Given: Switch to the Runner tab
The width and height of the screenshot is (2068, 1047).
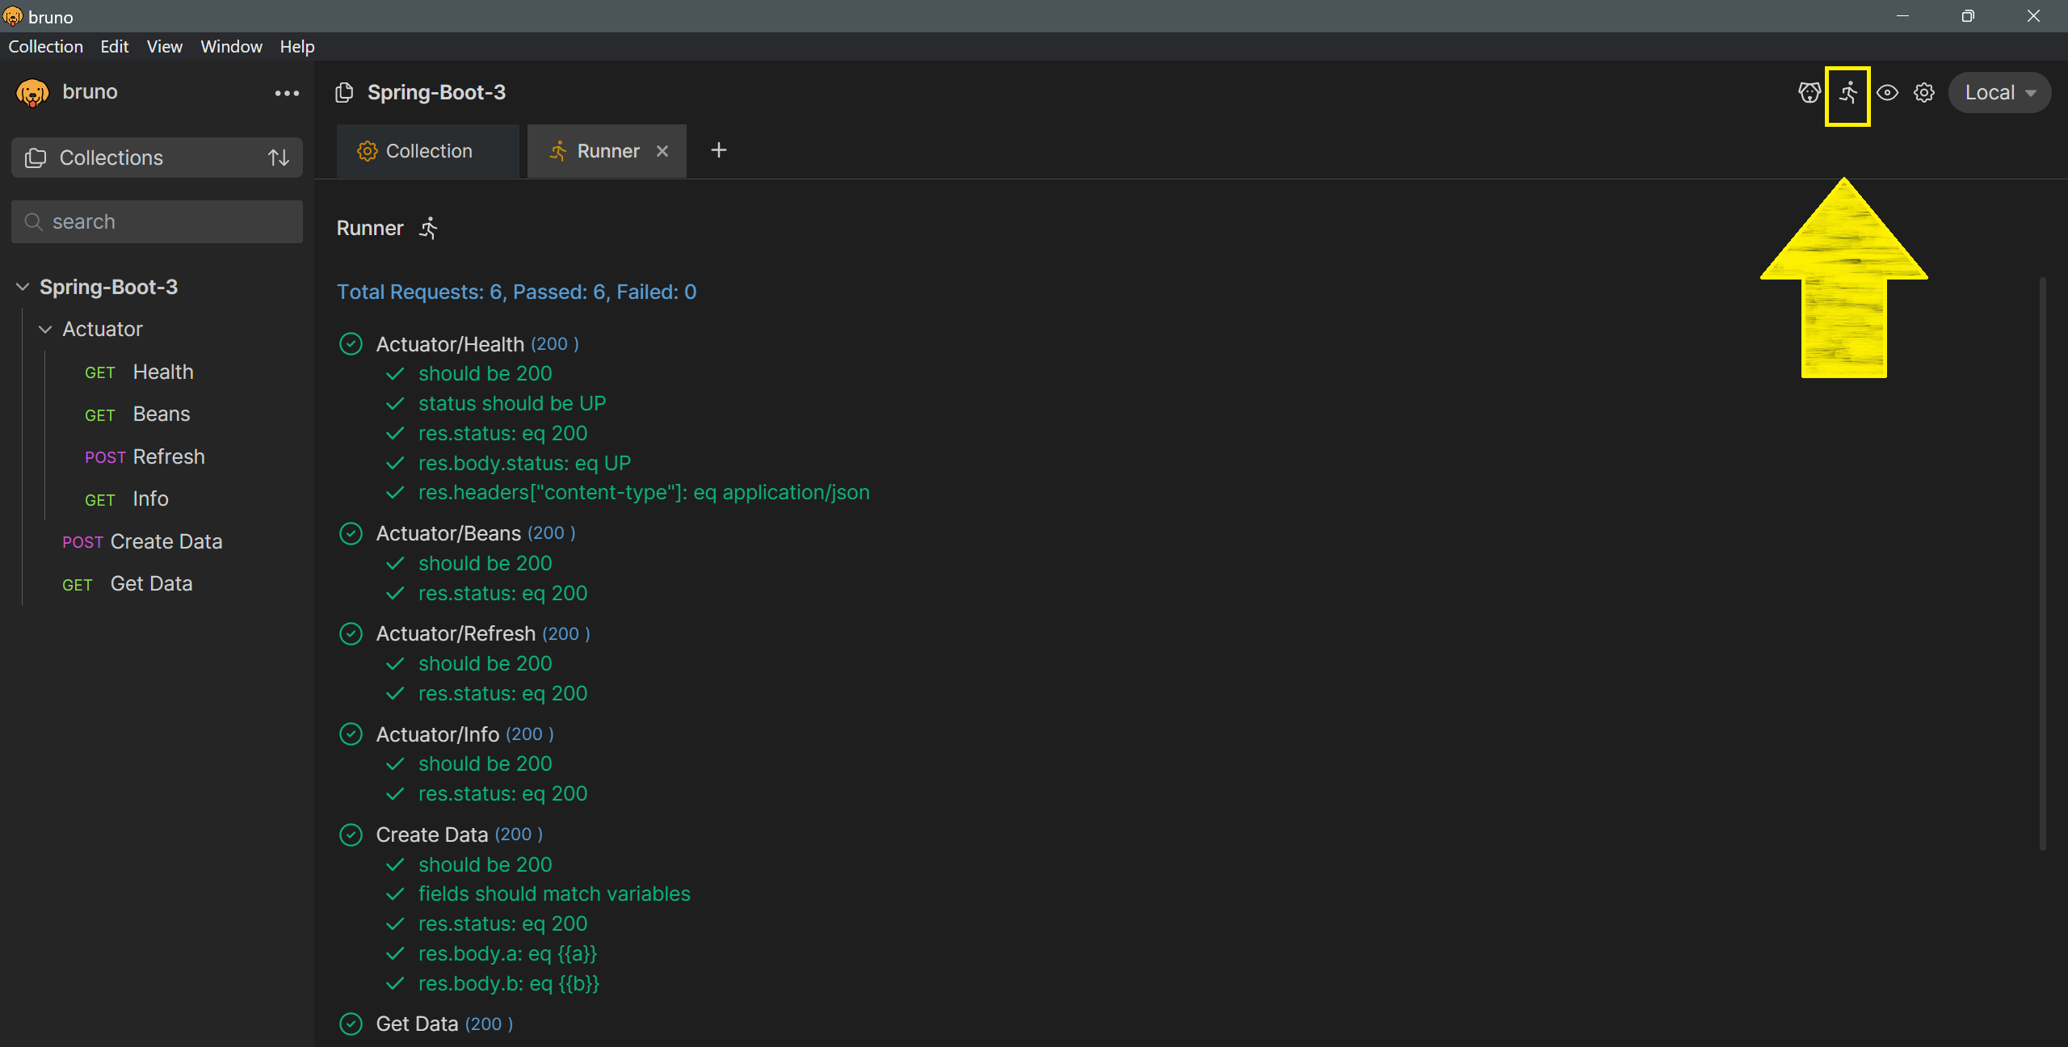Looking at the screenshot, I should click(x=607, y=151).
